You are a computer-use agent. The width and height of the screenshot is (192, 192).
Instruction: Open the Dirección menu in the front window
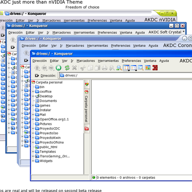(x=39, y=61)
